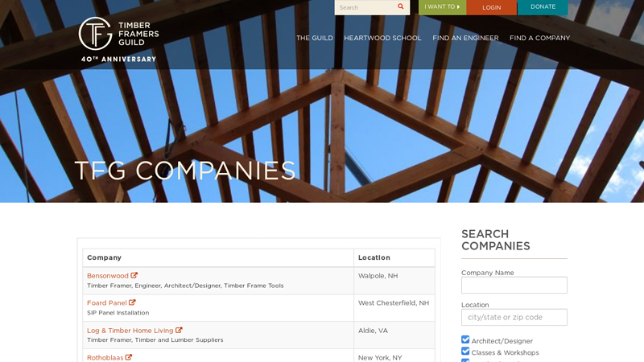
Task: Open Heartwood School menu
Action: [x=382, y=38]
